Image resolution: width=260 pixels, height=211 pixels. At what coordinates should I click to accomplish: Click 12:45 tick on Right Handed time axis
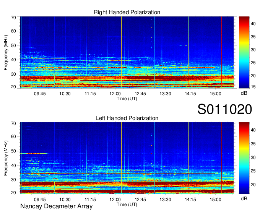pyautogui.click(x=140, y=94)
